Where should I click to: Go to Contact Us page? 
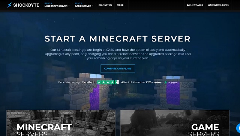click(105, 5)
